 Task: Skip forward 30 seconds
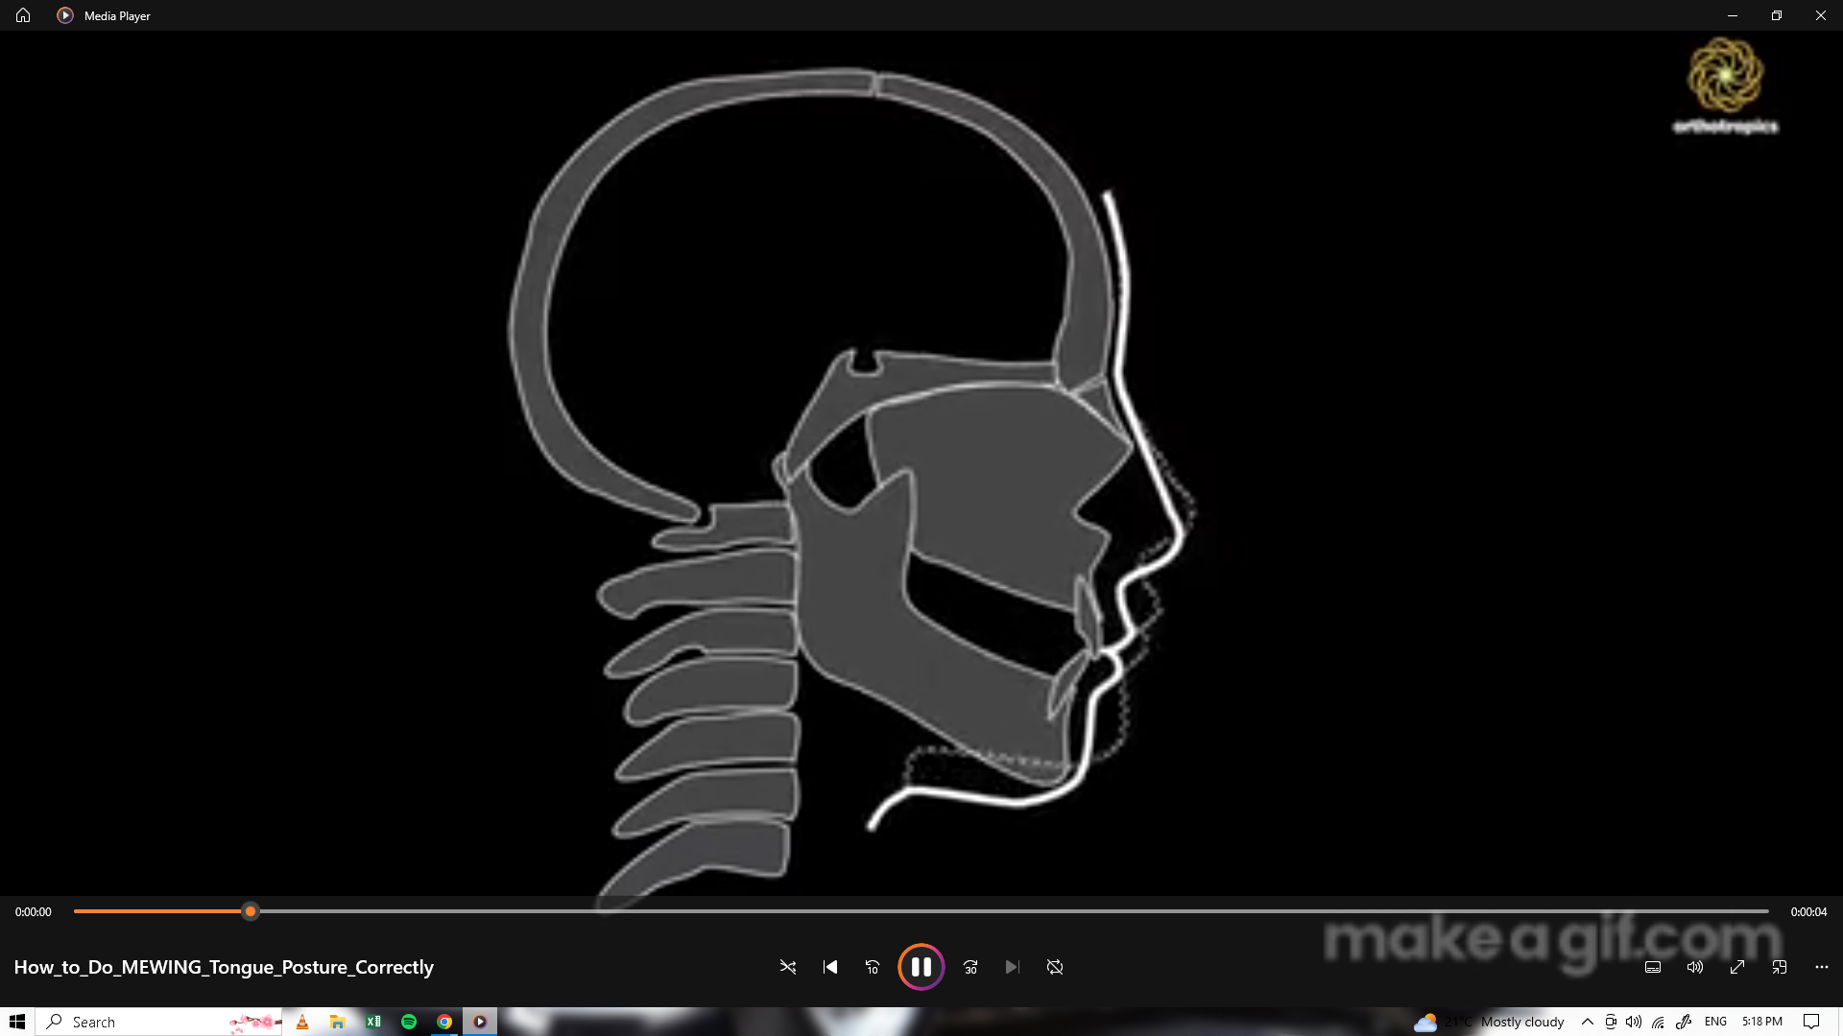pos(970,967)
